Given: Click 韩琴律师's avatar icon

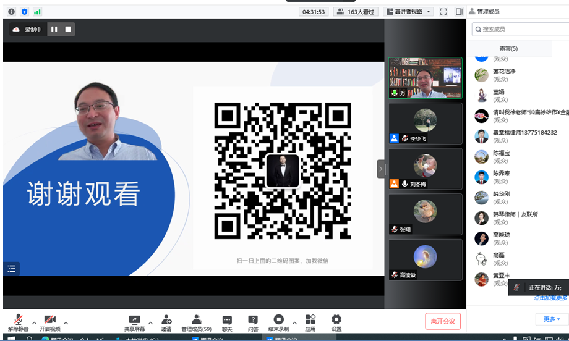Looking at the screenshot, I should point(482,218).
